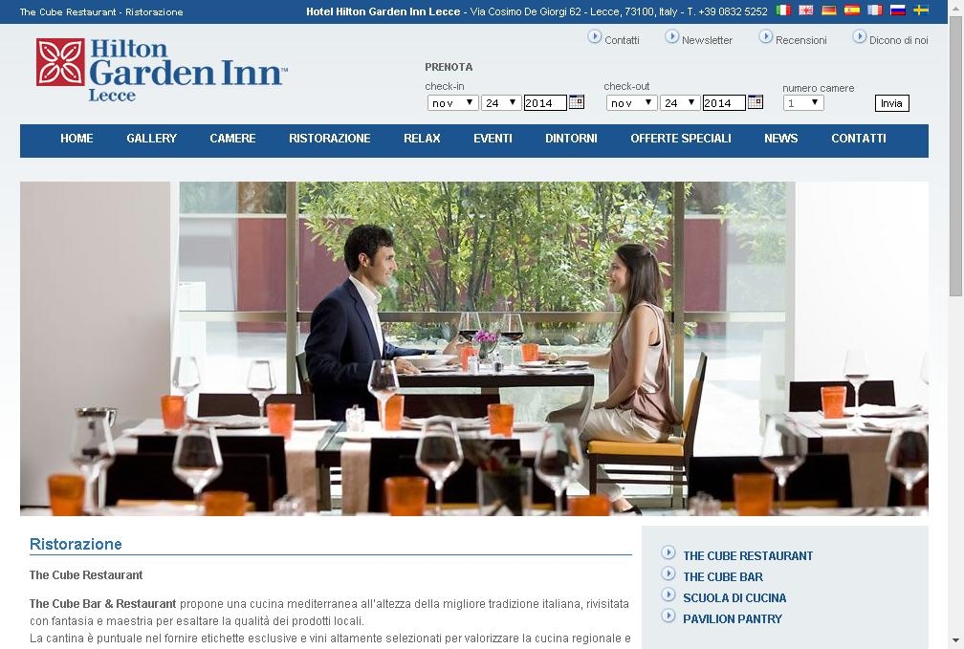Open the OFFERTE SPECIALI menu item
This screenshot has height=649, width=964.
point(681,139)
